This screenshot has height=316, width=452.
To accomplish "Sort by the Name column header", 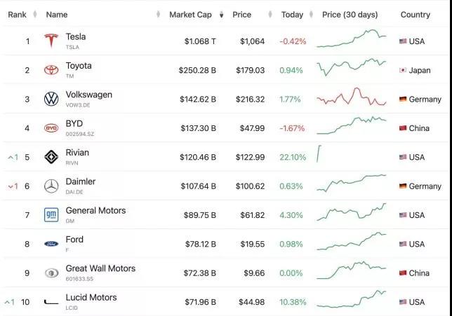I will tap(57, 15).
